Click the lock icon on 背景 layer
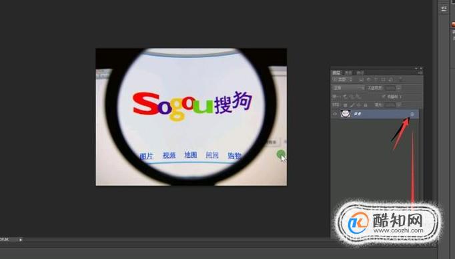 [412, 114]
